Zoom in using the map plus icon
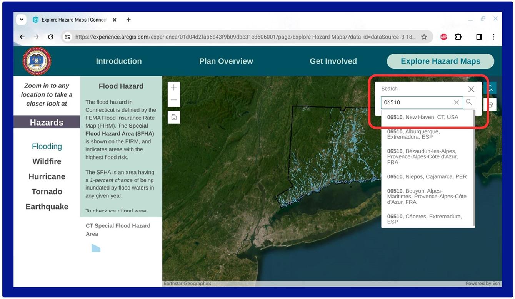515x299 pixels. [173, 87]
